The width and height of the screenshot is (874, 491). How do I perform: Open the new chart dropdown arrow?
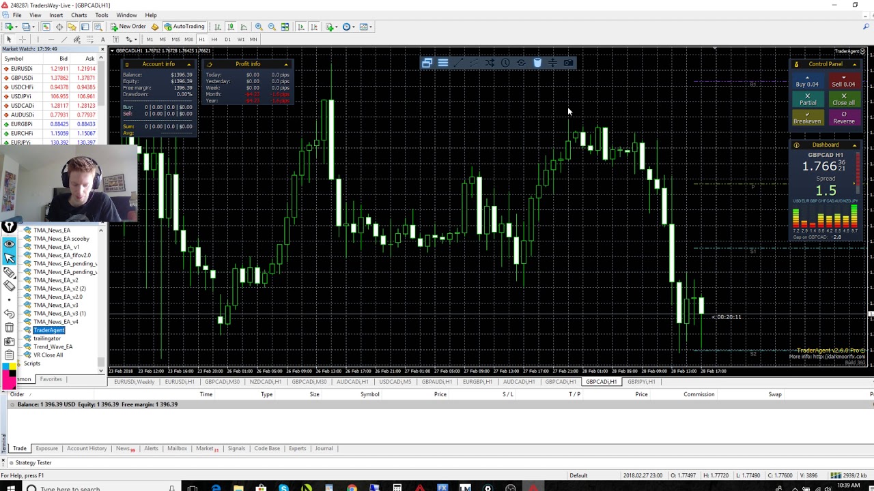click(x=16, y=27)
